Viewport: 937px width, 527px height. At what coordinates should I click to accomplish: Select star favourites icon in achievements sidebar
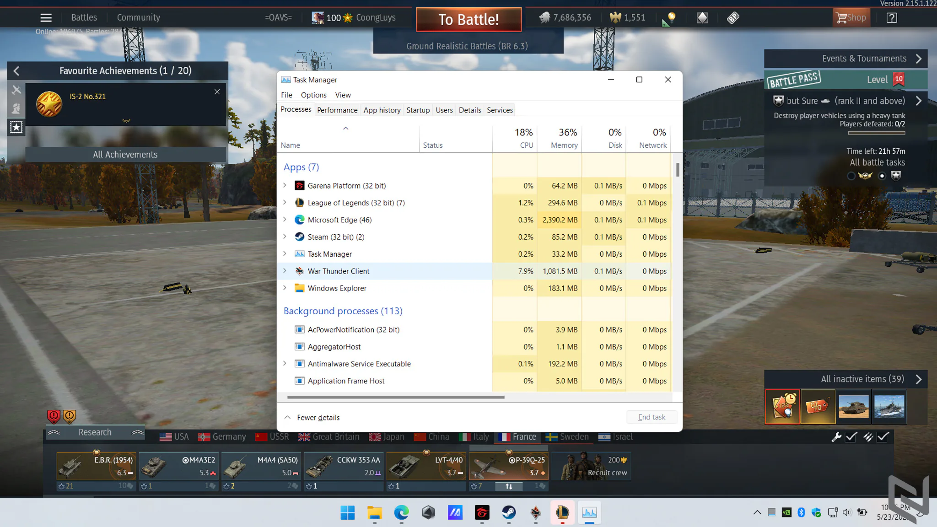click(x=16, y=127)
